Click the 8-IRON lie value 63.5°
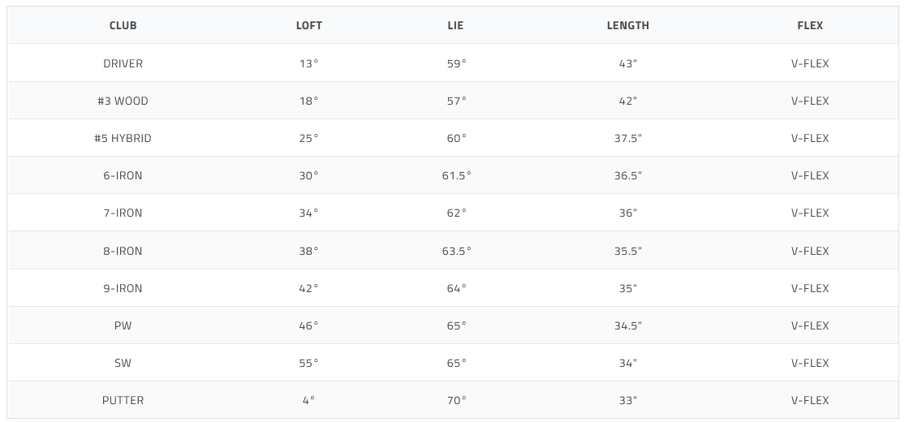The height and width of the screenshot is (422, 909). click(x=455, y=251)
